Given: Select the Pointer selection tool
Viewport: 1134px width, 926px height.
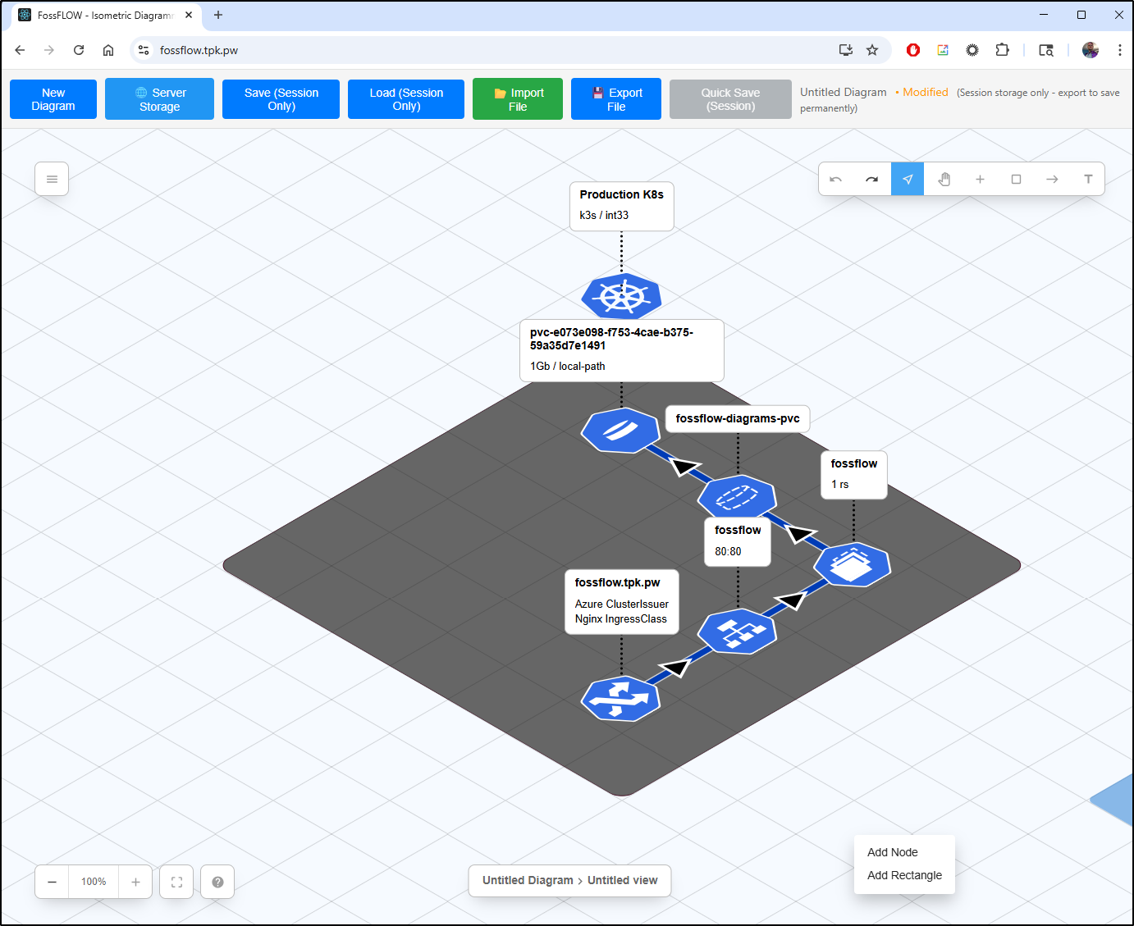Looking at the screenshot, I should pos(908,178).
